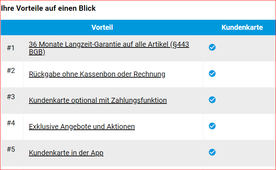Select the #1 row number cell
Image resolution: width=276 pixels, height=170 pixels.
[11, 47]
